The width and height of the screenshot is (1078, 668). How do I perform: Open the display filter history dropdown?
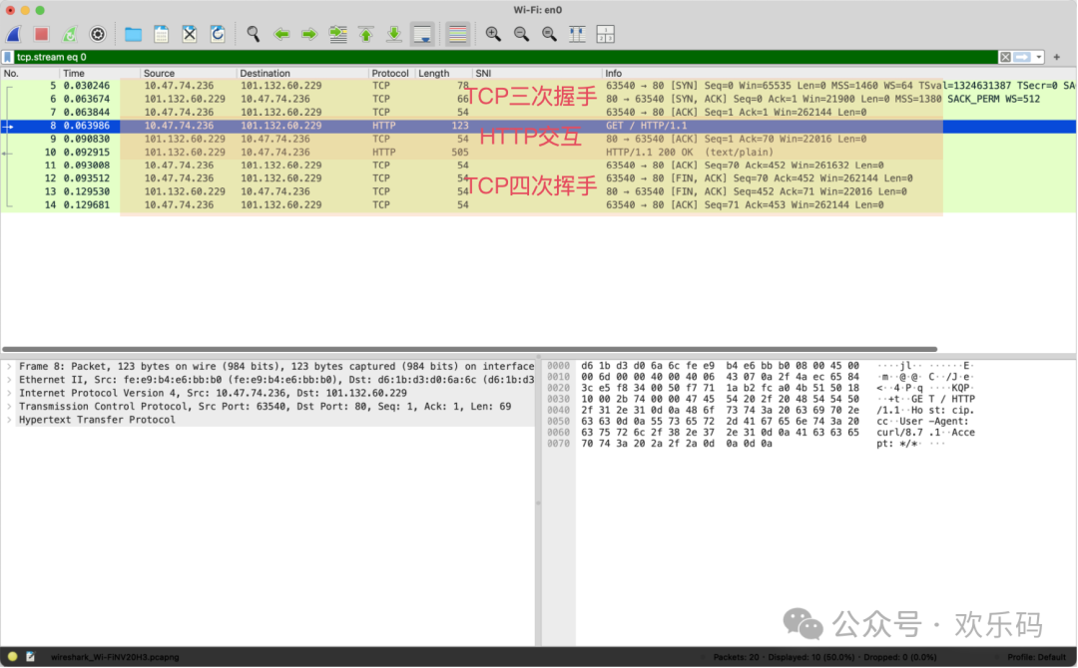pos(1040,57)
